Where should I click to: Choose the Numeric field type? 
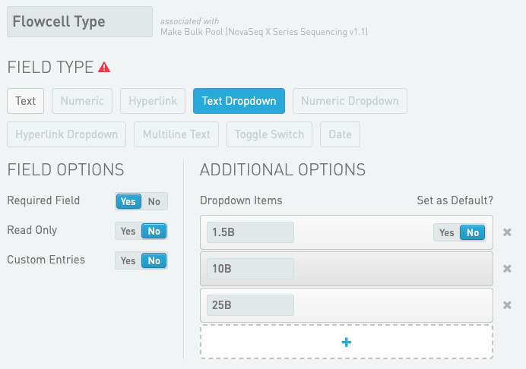click(83, 101)
